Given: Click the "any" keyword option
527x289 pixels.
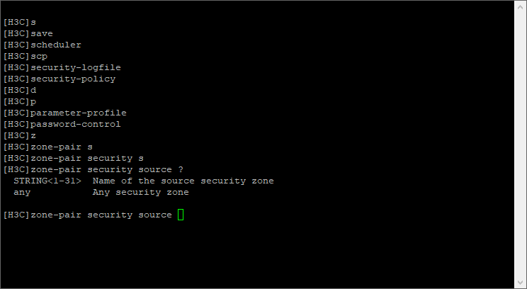Looking at the screenshot, I should pos(22,192).
